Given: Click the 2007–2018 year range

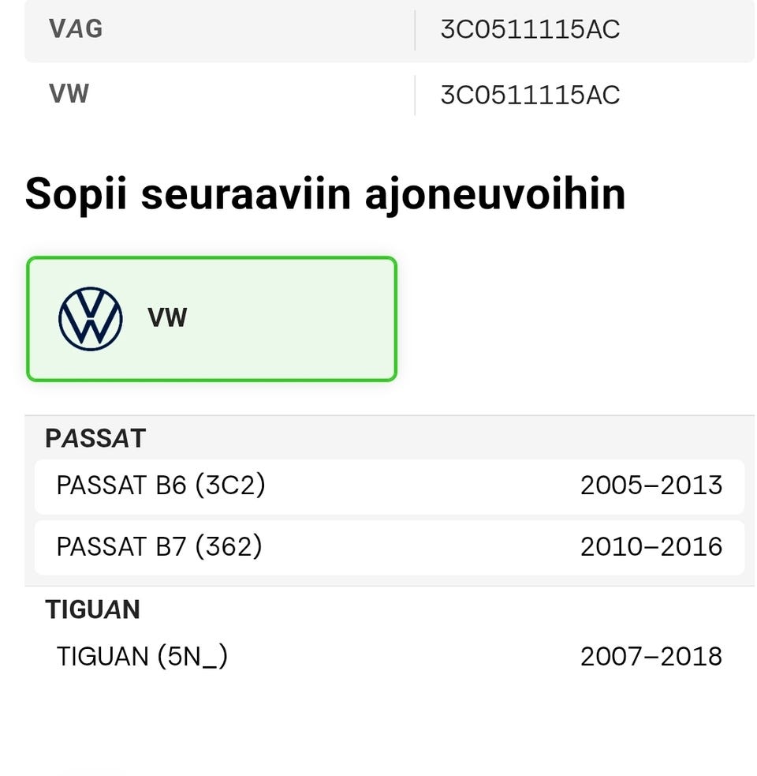Looking at the screenshot, I should click(x=651, y=658).
